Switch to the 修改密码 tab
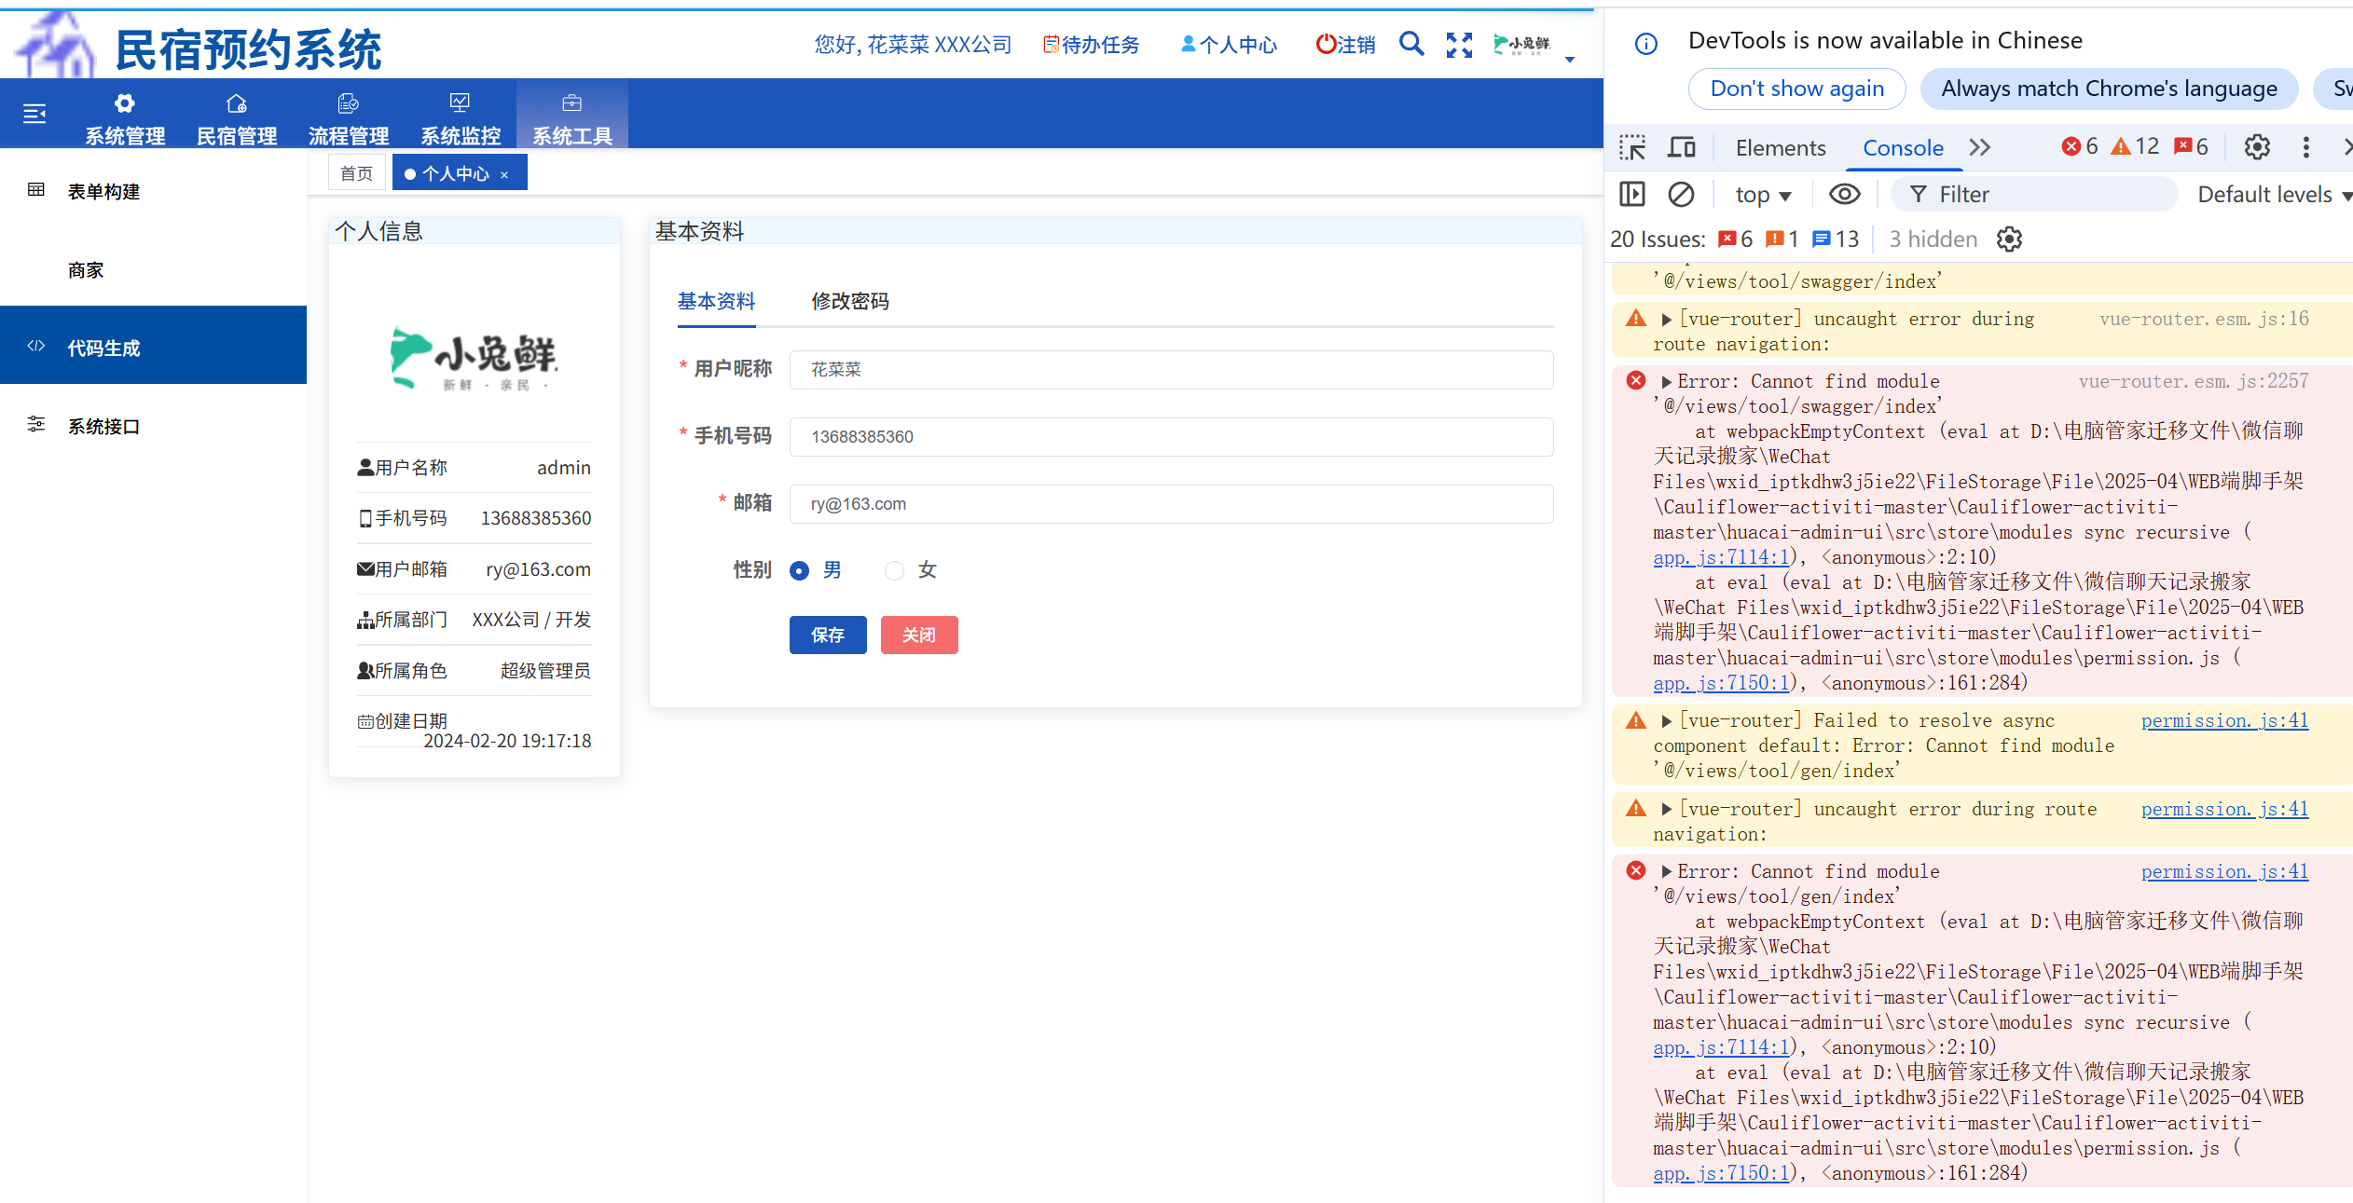 (x=849, y=301)
